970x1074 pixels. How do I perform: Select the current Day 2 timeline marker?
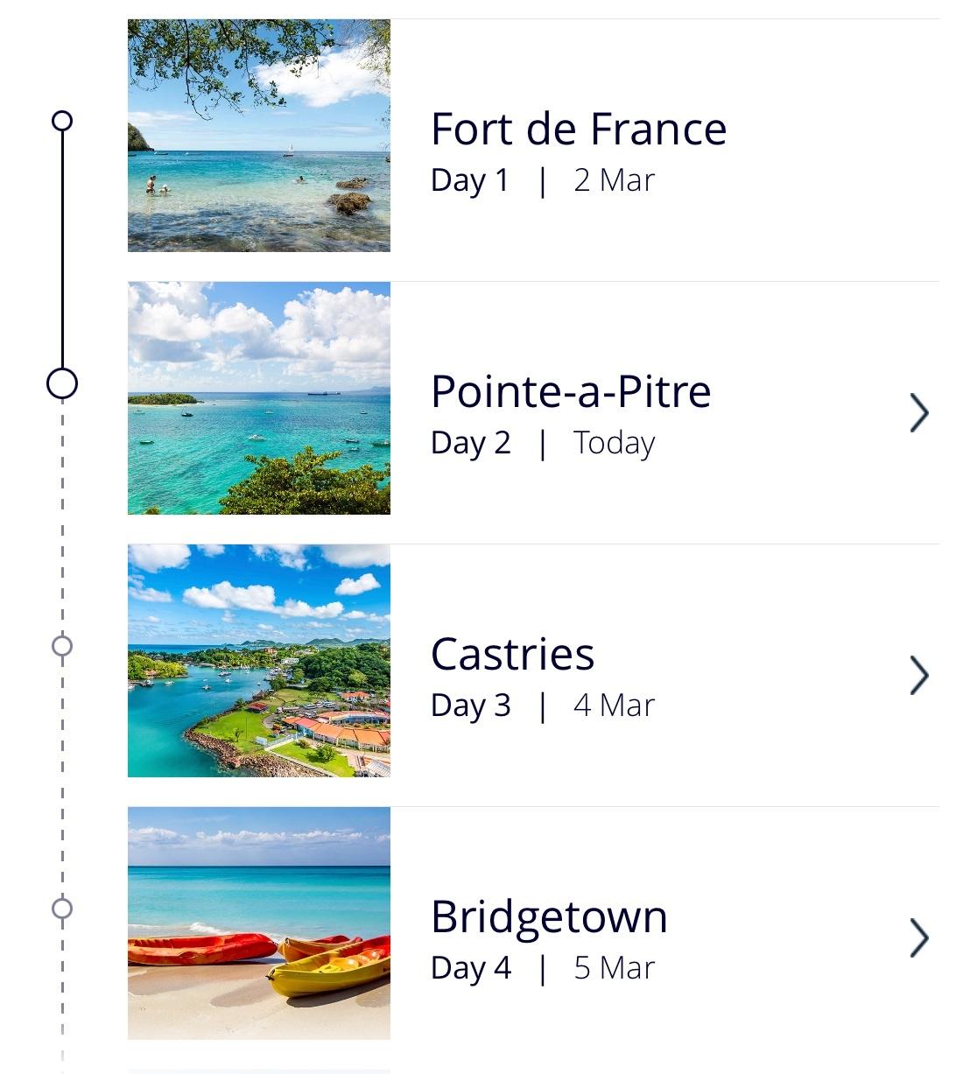(62, 383)
